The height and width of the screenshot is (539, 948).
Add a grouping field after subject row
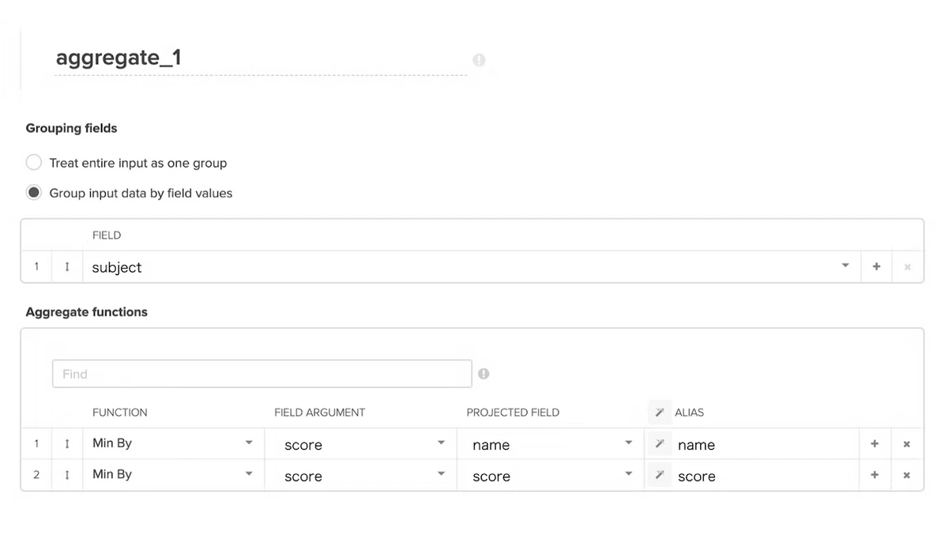(876, 267)
